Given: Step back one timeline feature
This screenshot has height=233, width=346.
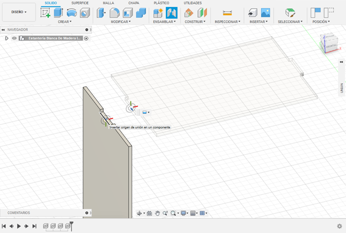Looking at the screenshot, I should (x=11, y=226).
